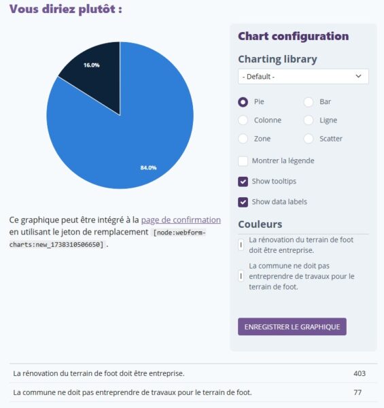This screenshot has width=384, height=408.
Task: Enable the Montrer la légende checkbox
Action: coord(243,161)
